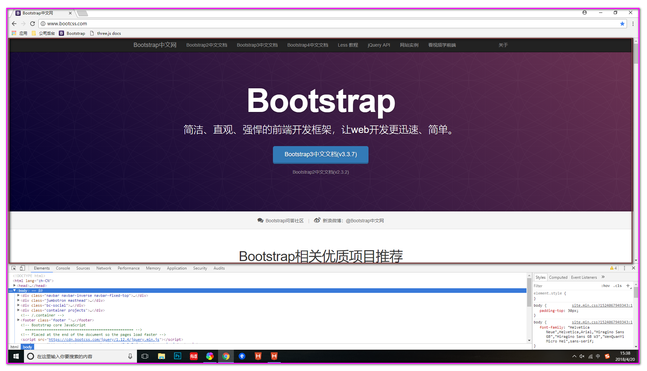This screenshot has height=371, width=647.
Task: Add a new style rule with plus icon
Action: coord(628,286)
